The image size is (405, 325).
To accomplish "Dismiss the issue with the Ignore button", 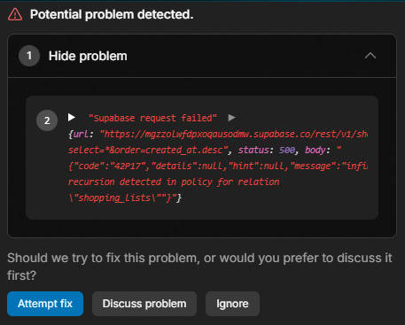I will (232, 304).
